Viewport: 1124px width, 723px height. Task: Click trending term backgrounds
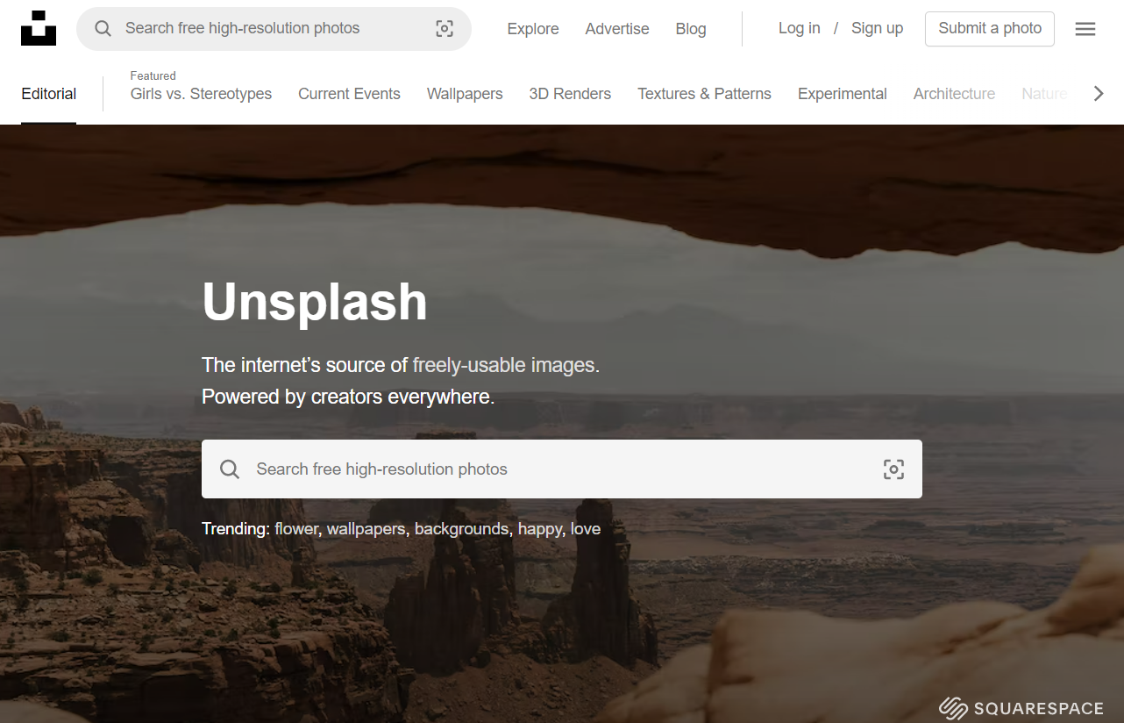pos(461,529)
